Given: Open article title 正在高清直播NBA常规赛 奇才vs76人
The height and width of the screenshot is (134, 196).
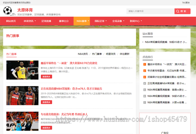Looking at the screenshot, I should [x=71, y=89].
